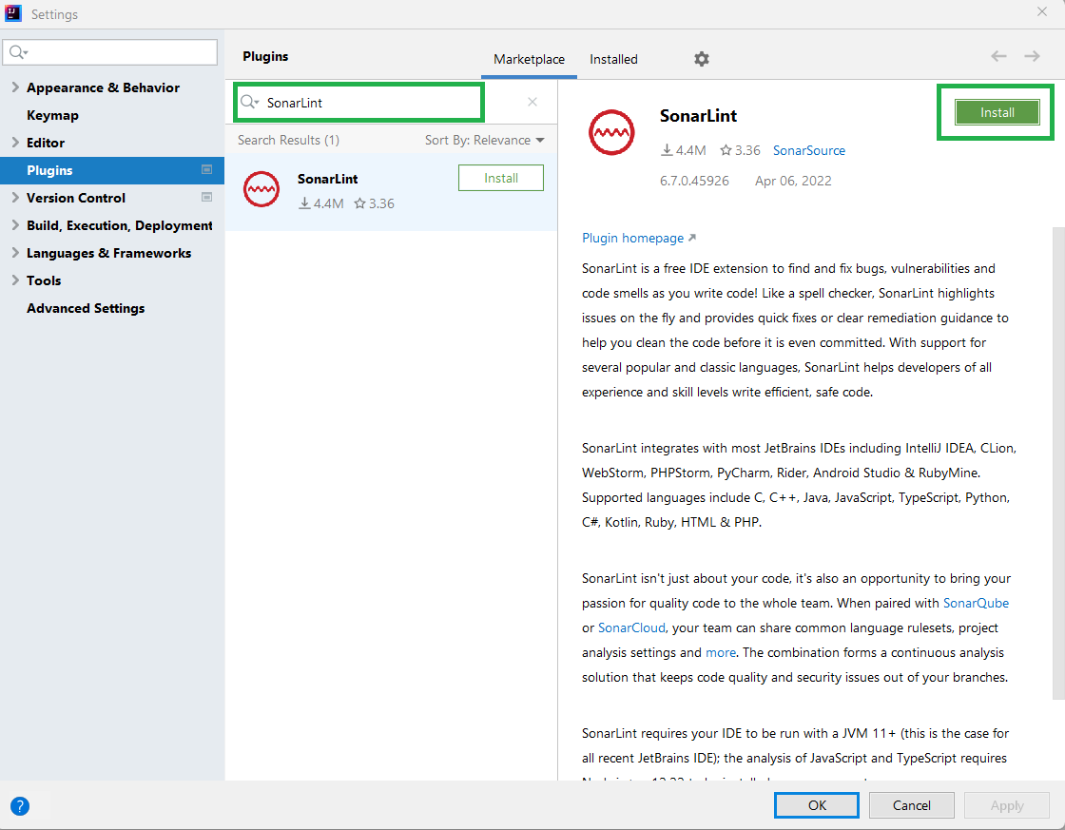Click the help question mark icon
Image resolution: width=1065 pixels, height=830 pixels.
tap(20, 806)
